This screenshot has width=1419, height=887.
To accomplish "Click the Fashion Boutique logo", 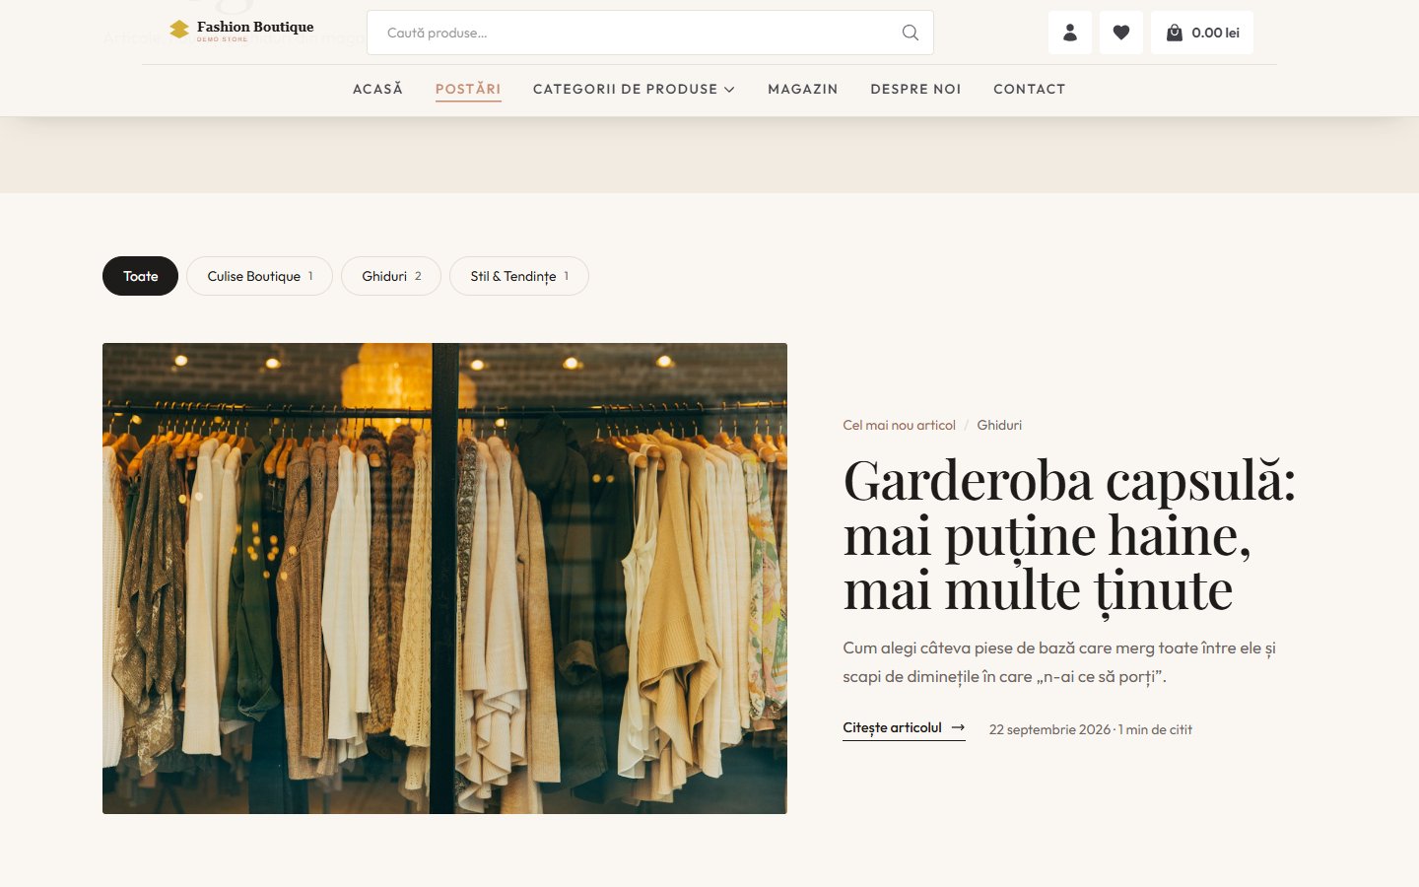I will tap(241, 31).
